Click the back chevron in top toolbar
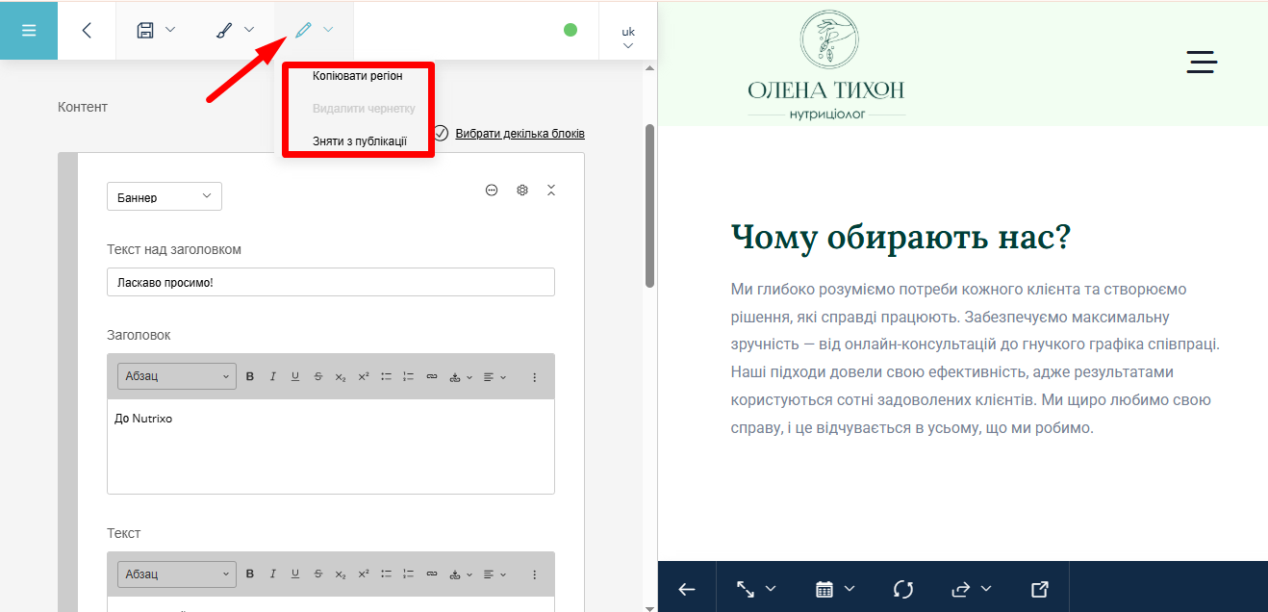 coord(87,30)
